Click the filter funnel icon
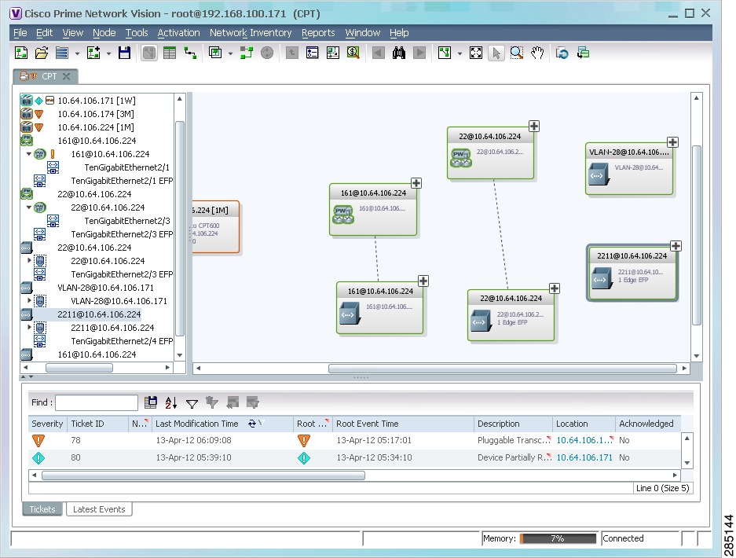The width and height of the screenshot is (736, 558). pos(192,403)
